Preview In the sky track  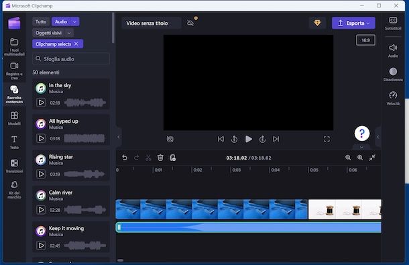click(41, 103)
